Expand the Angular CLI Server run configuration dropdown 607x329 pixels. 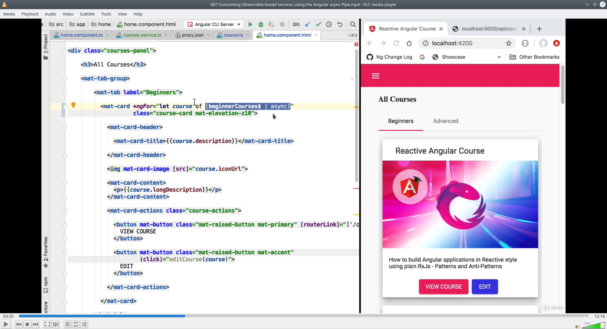coord(214,24)
